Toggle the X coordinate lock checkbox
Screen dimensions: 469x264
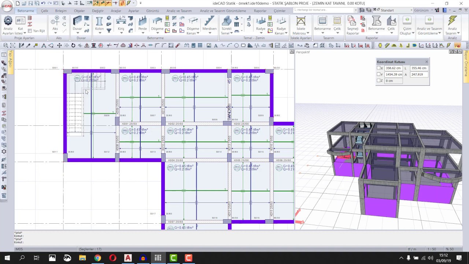(379, 68)
